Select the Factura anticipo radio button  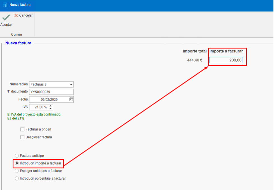tap(17, 156)
